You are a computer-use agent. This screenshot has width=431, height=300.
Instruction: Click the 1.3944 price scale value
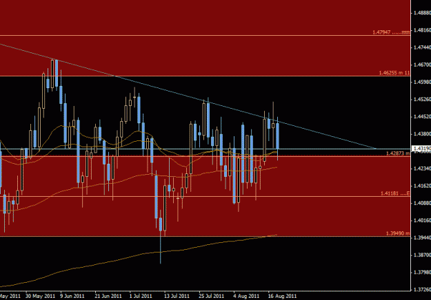pos(422,238)
